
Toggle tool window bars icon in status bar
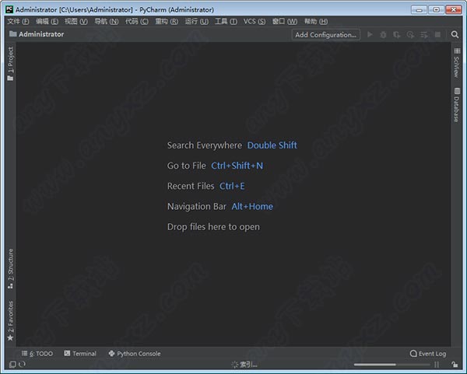(x=12, y=364)
